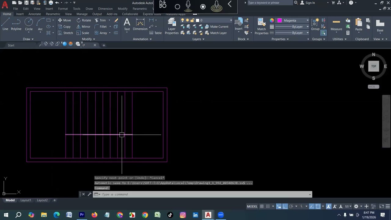Viewport: 391px width, 220px height.
Task: Open the Magenta object color dropdown
Action: [308, 20]
